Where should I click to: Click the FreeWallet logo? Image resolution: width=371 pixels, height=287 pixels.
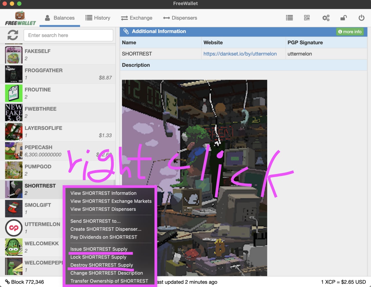point(20,18)
